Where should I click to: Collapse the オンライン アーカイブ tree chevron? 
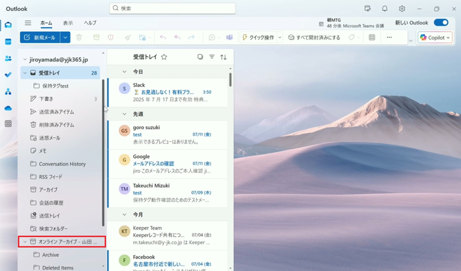25,242
